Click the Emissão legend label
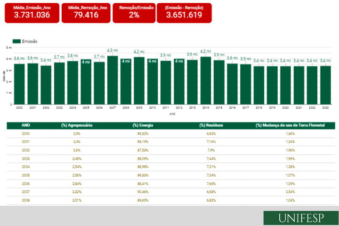This screenshot has width=339, height=226. (30, 41)
